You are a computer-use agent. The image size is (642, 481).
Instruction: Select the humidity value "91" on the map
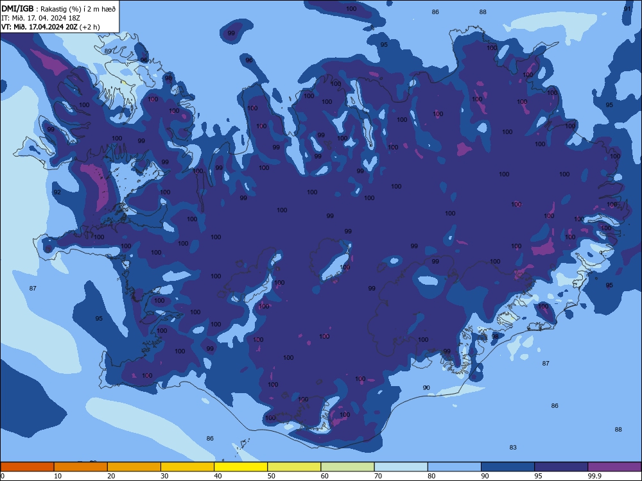click(x=627, y=8)
